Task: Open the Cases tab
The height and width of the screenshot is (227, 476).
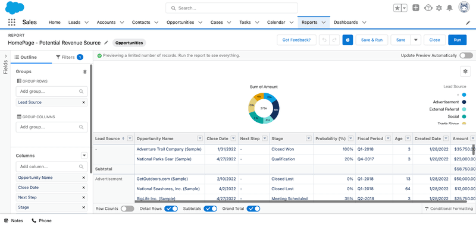Action: click(217, 23)
